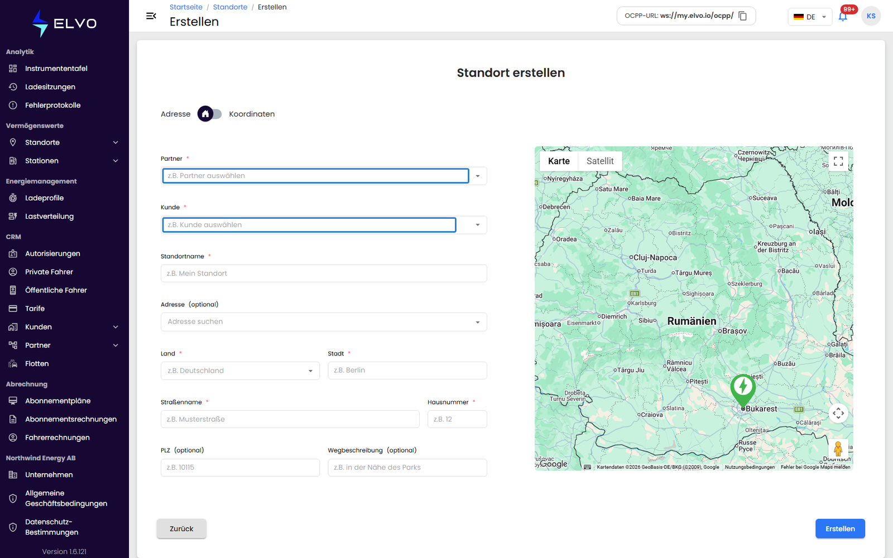
Task: Copy the OCPP URL with the copy icon
Action: pos(743,16)
